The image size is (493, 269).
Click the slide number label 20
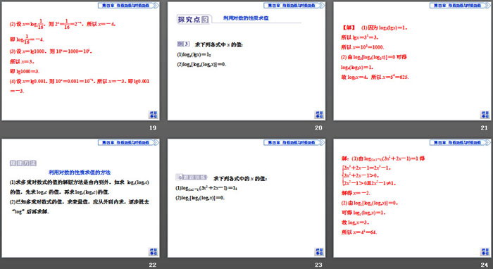tap(318, 127)
